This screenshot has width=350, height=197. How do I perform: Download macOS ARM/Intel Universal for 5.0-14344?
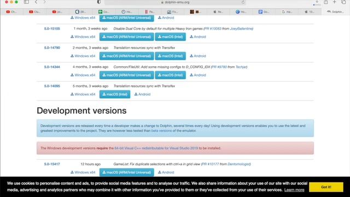tap(126, 76)
